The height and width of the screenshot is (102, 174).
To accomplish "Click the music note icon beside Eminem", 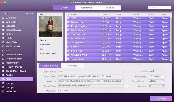I will (x=3, y=34).
